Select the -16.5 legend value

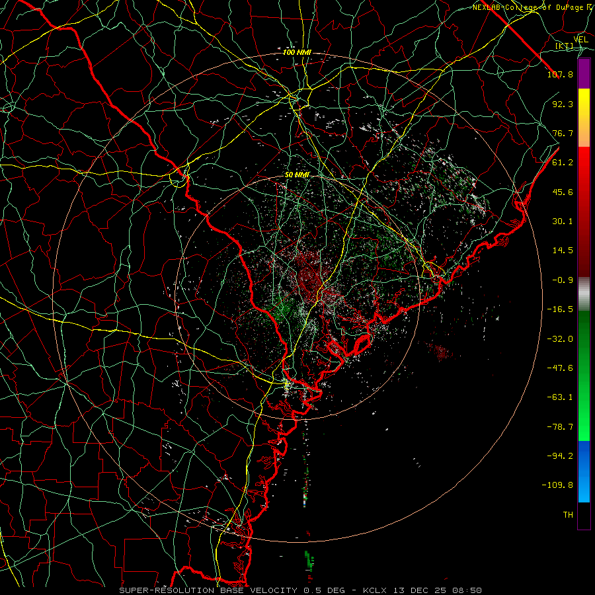pyautogui.click(x=560, y=309)
